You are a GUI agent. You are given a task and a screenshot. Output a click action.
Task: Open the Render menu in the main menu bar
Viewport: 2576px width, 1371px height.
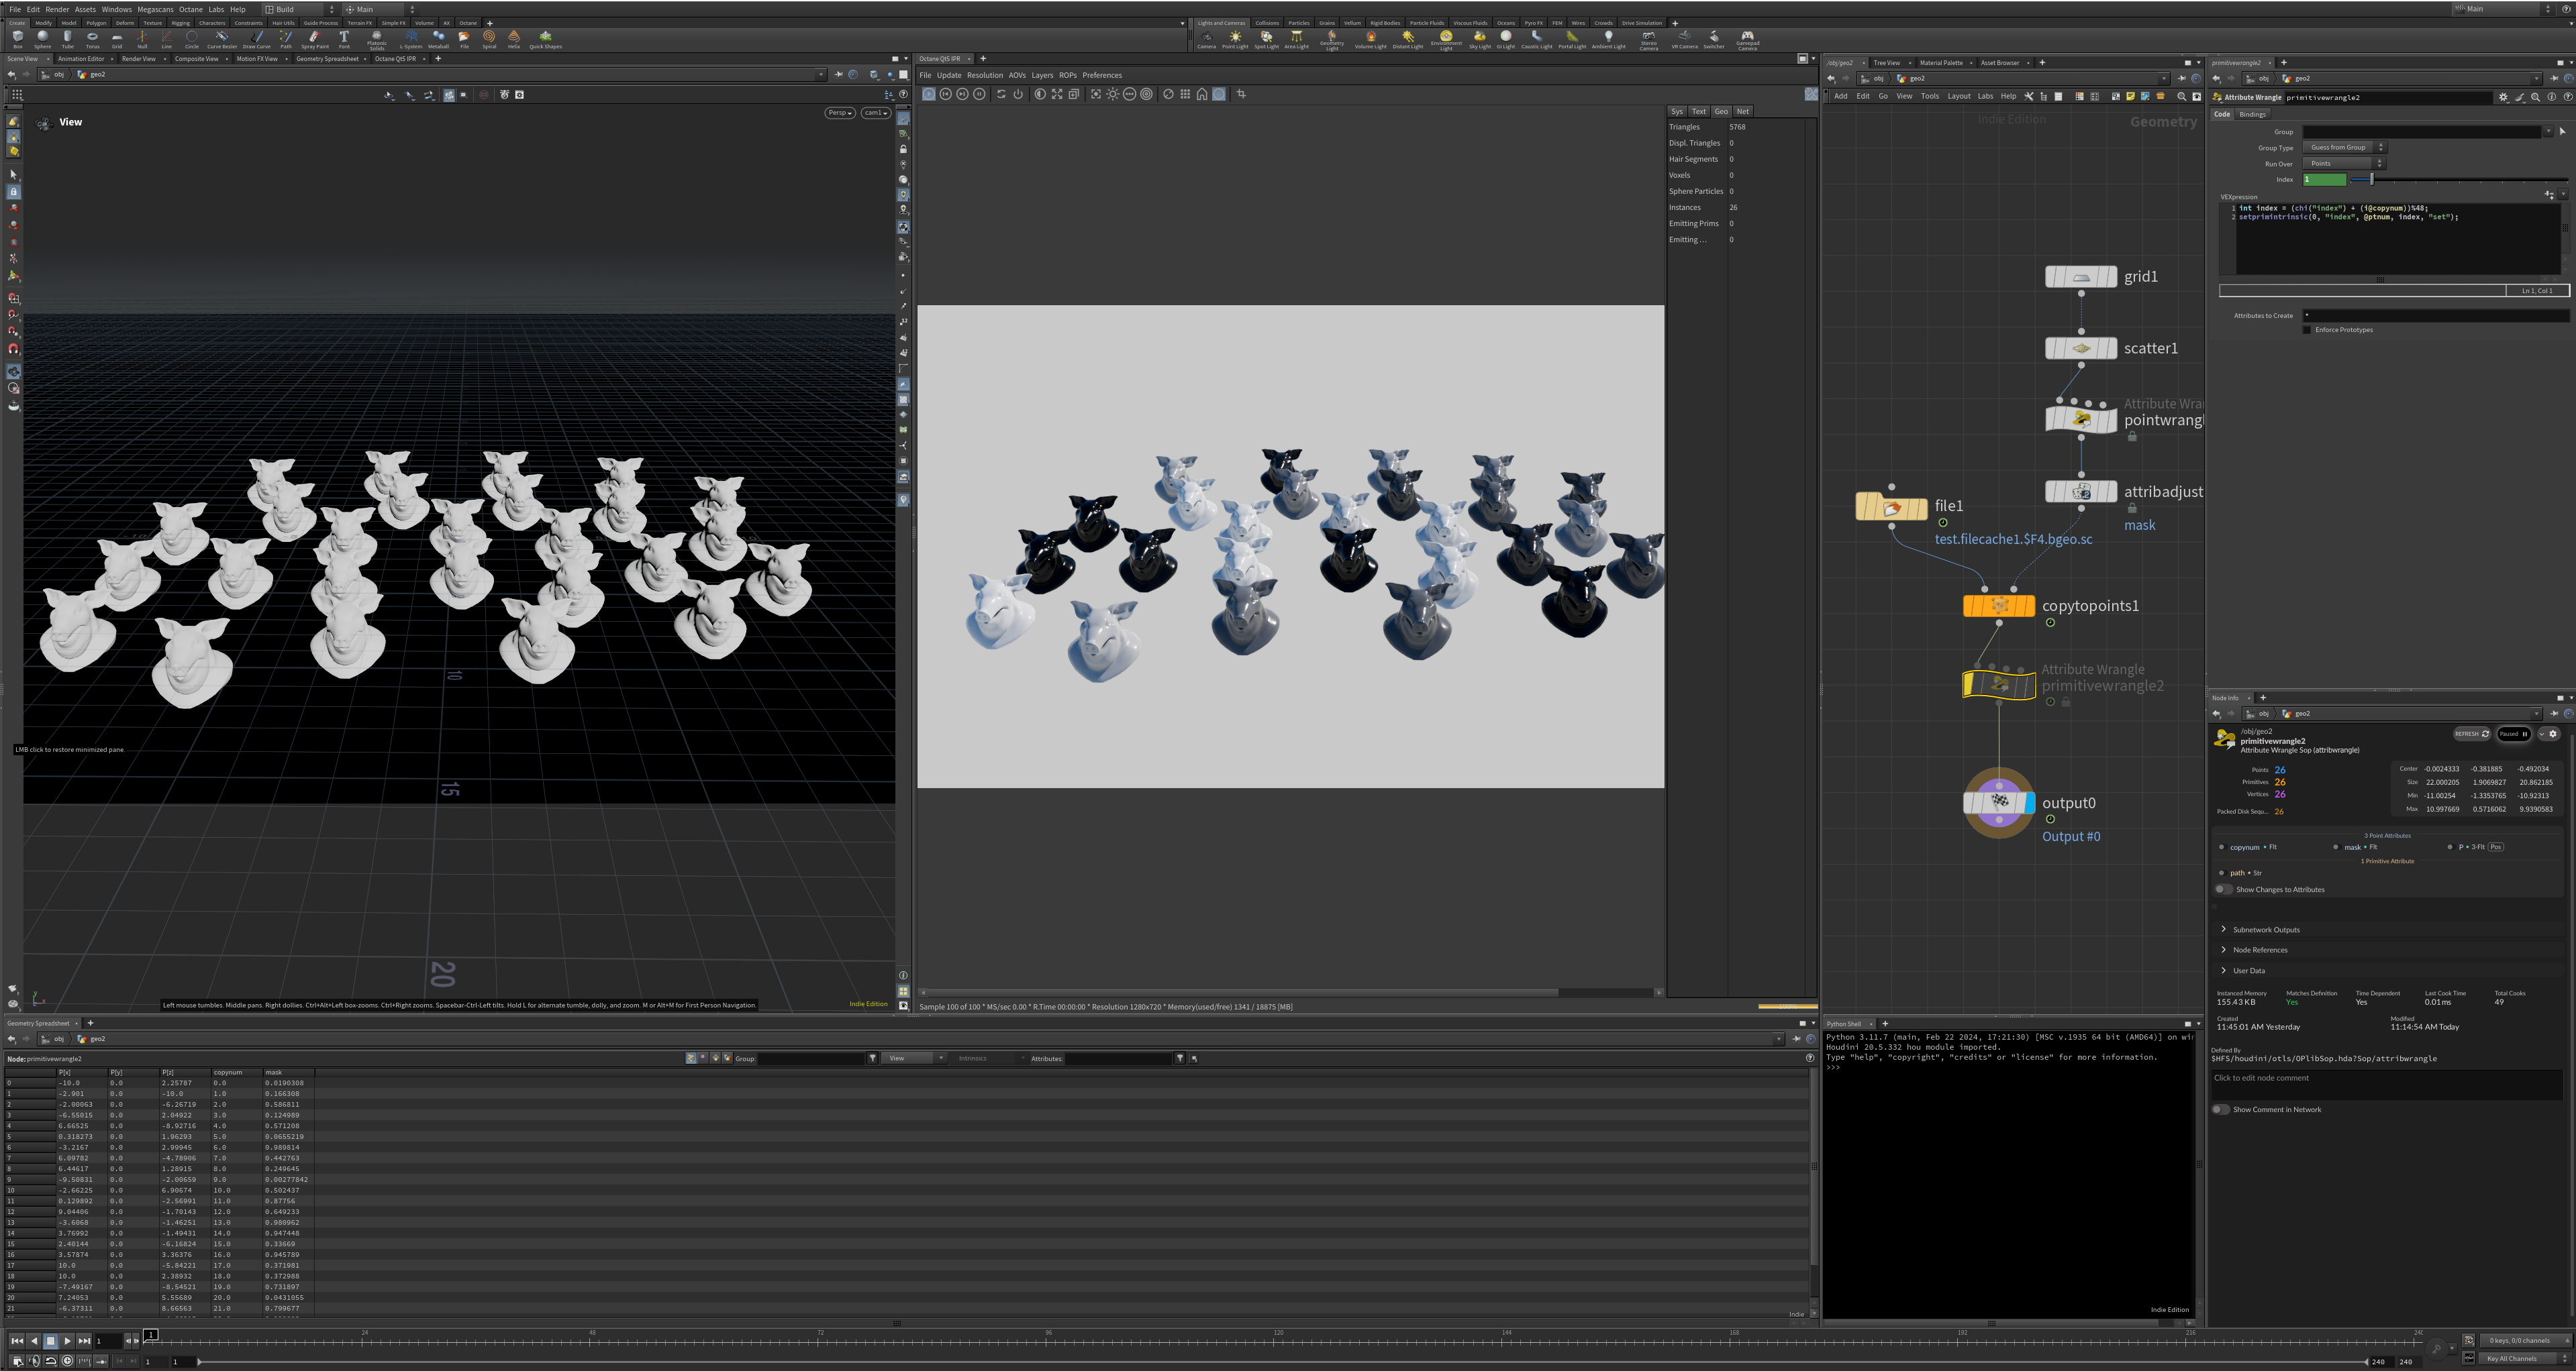click(57, 9)
